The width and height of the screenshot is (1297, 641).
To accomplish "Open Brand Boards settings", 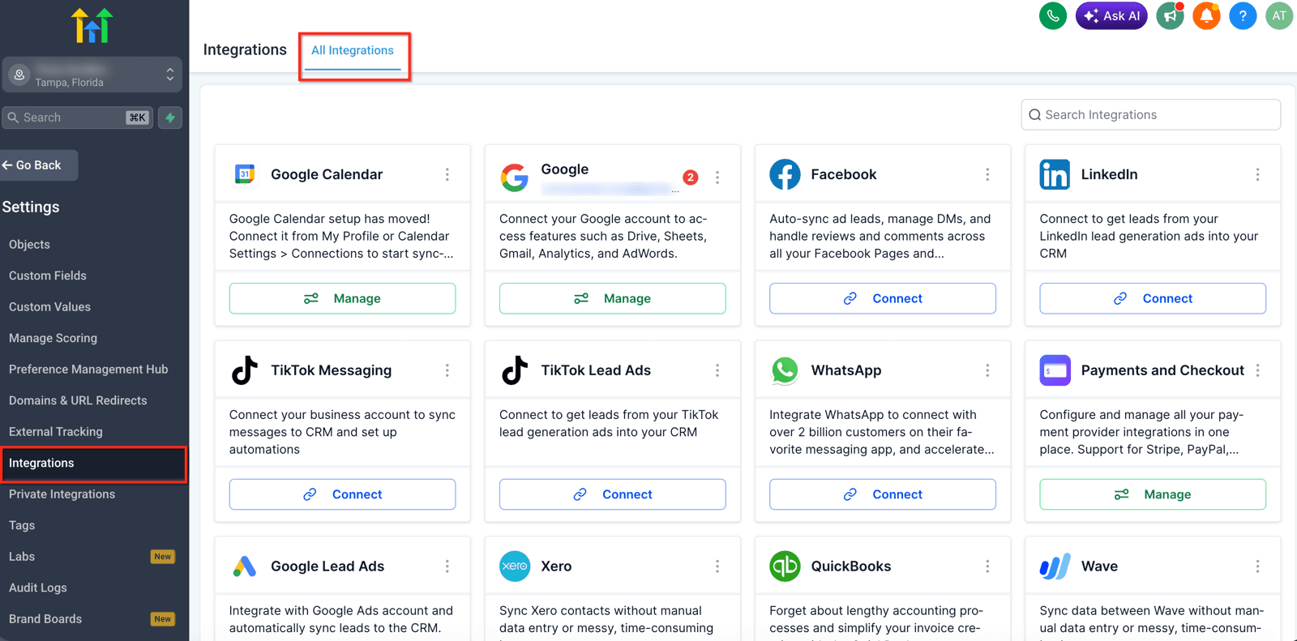I will [45, 619].
